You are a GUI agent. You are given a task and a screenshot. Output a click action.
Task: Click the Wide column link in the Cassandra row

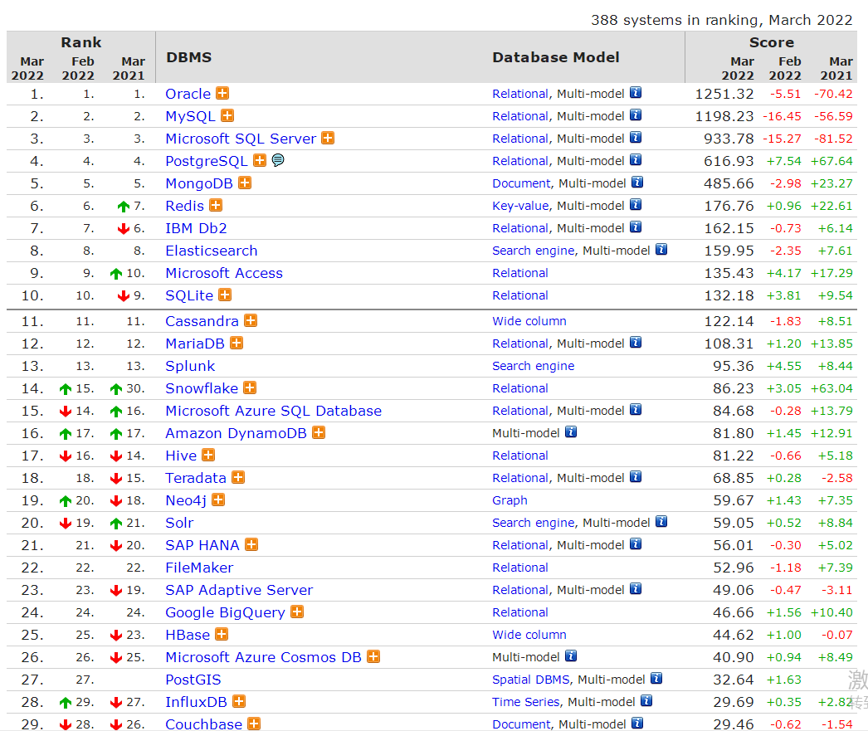529,321
